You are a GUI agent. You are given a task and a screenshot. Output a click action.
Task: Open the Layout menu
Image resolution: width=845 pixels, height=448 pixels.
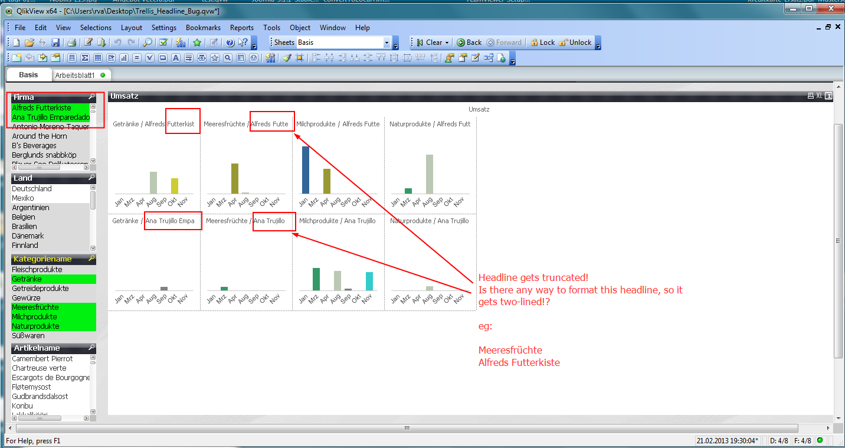pyautogui.click(x=132, y=28)
